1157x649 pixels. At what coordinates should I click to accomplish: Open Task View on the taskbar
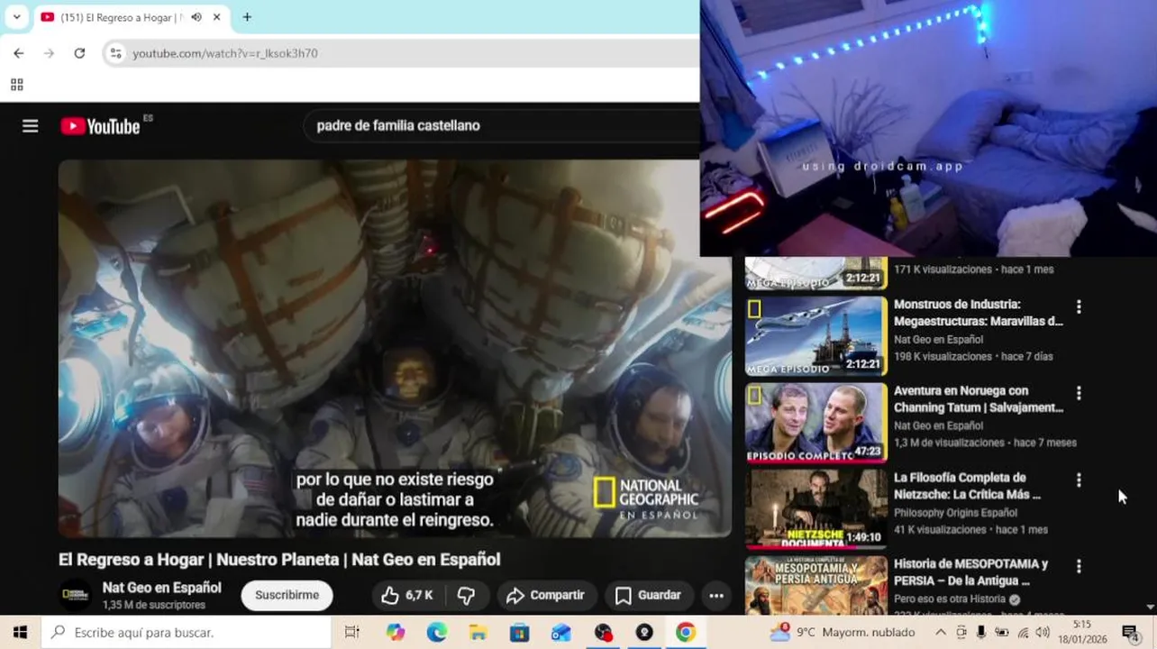coord(352,633)
